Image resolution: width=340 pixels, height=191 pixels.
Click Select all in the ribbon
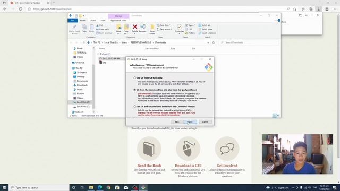[204, 25]
